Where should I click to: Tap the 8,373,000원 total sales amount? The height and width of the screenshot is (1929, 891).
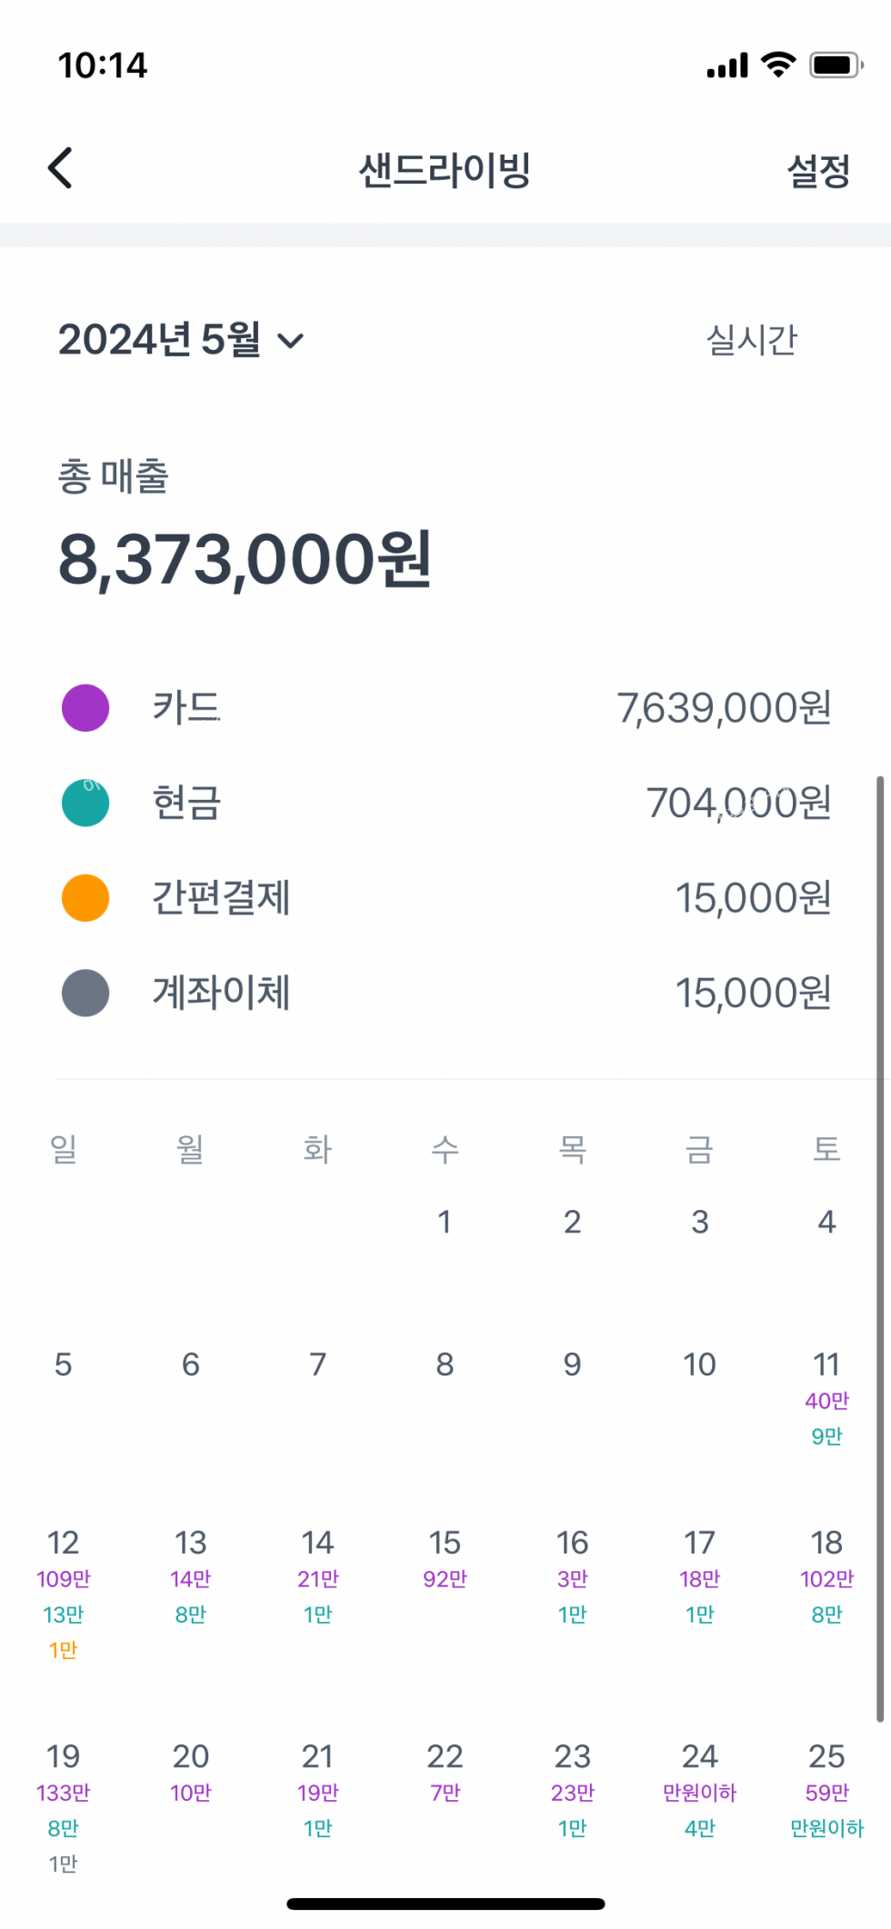[x=245, y=560]
